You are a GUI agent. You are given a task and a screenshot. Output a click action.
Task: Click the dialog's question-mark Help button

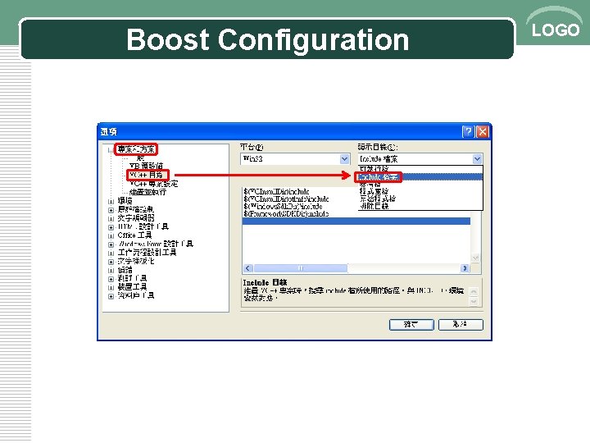(468, 132)
